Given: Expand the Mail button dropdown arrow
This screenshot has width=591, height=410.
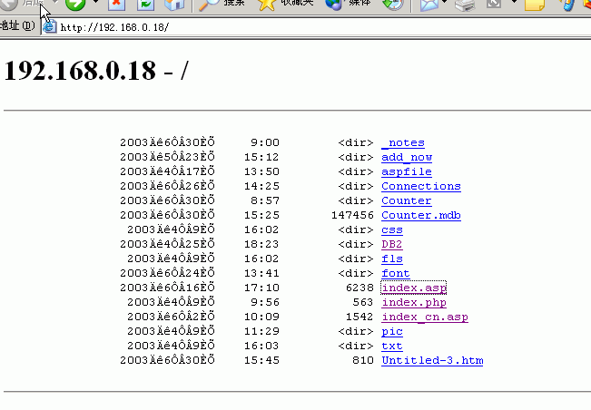Looking at the screenshot, I should [444, 5].
